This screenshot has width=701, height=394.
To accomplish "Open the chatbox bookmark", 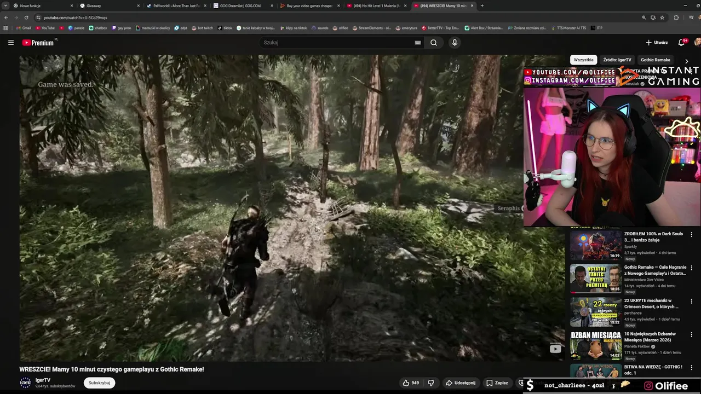I will click(x=98, y=28).
